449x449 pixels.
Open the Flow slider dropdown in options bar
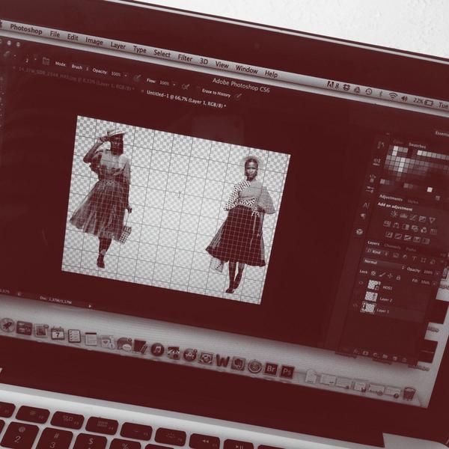tap(174, 85)
